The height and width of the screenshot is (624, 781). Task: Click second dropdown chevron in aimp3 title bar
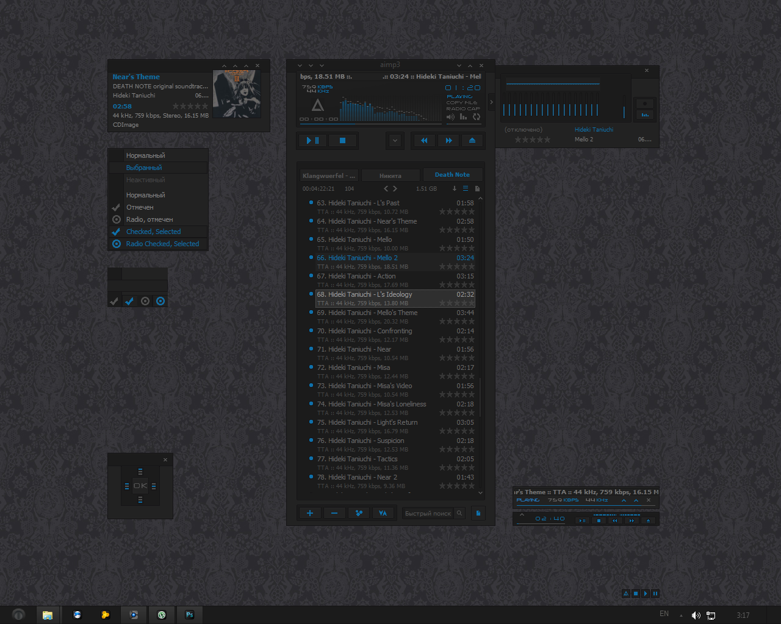point(311,65)
